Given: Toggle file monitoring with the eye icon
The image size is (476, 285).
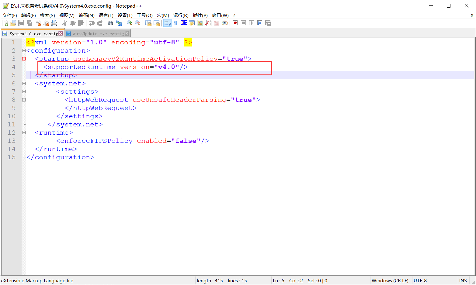Looking at the screenshot, I should 225,23.
